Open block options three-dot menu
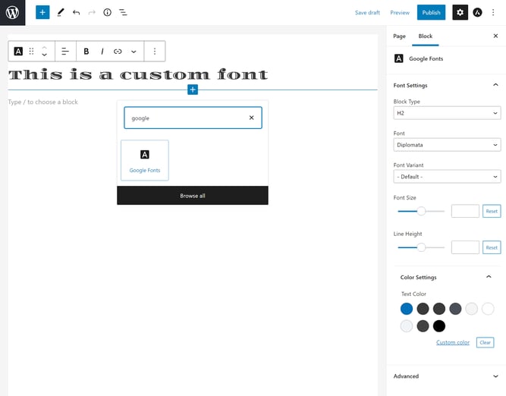This screenshot has width=506, height=396. [x=155, y=52]
